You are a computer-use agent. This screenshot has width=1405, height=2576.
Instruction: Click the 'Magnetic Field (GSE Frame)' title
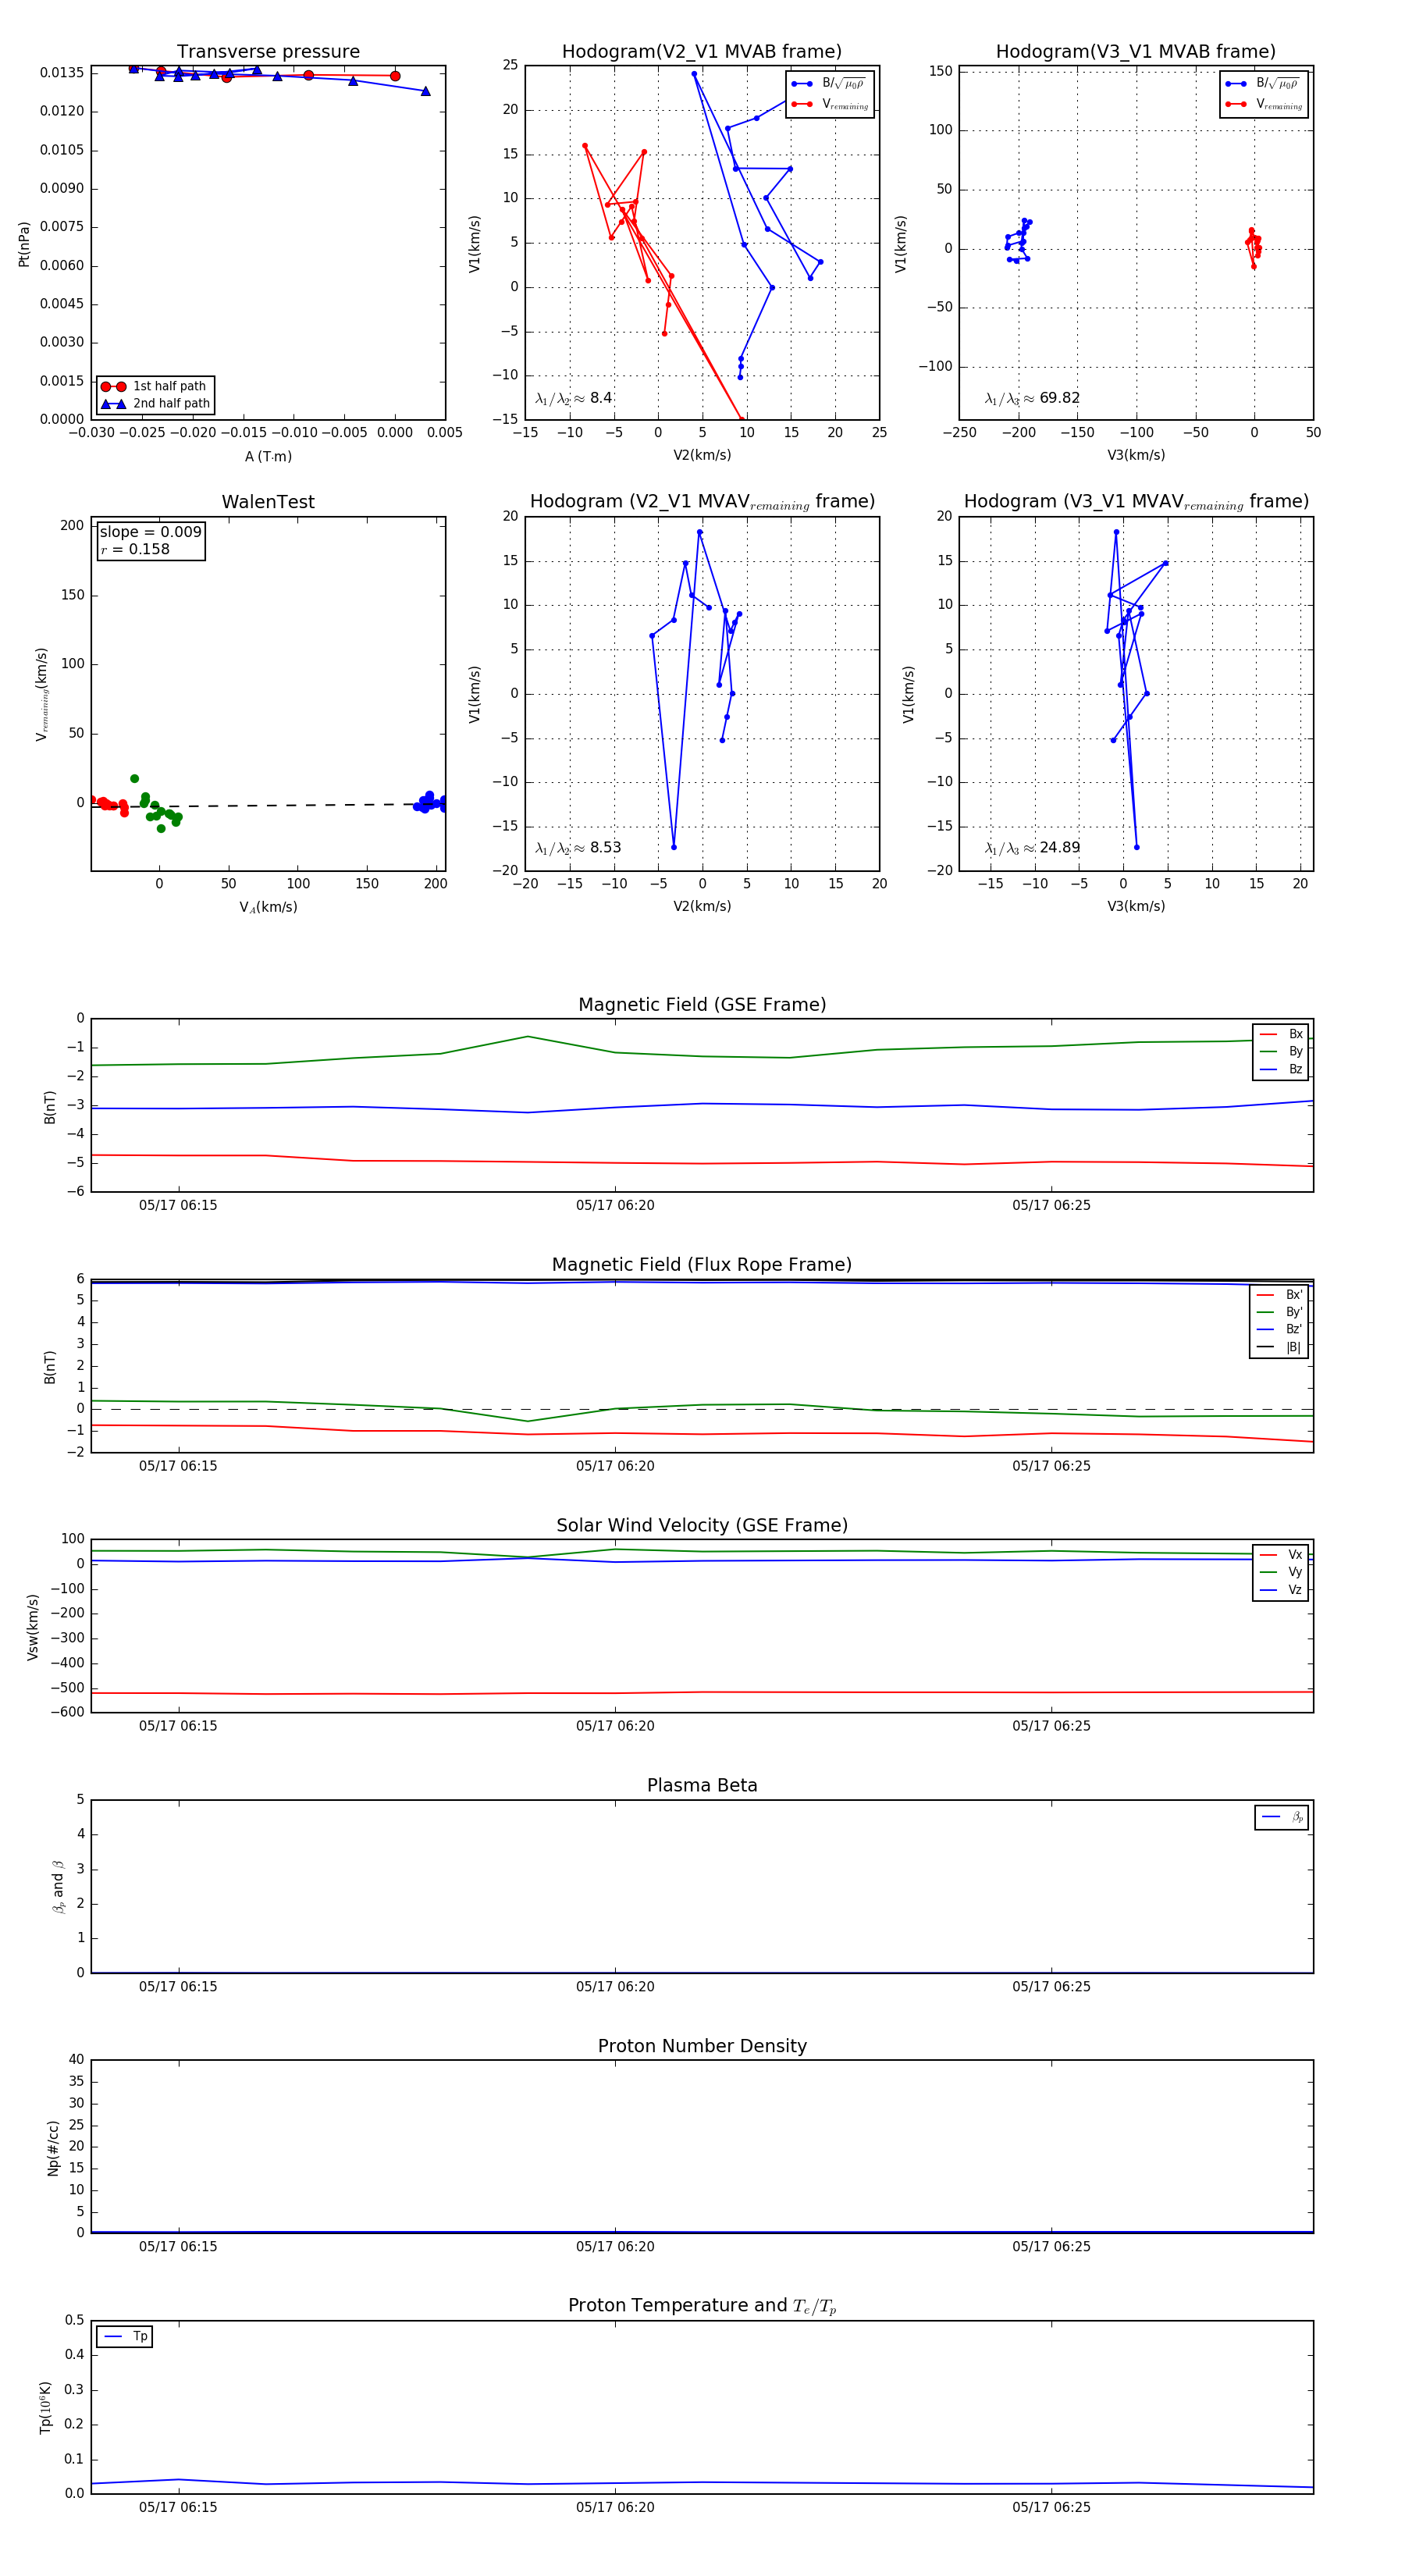(x=702, y=1005)
